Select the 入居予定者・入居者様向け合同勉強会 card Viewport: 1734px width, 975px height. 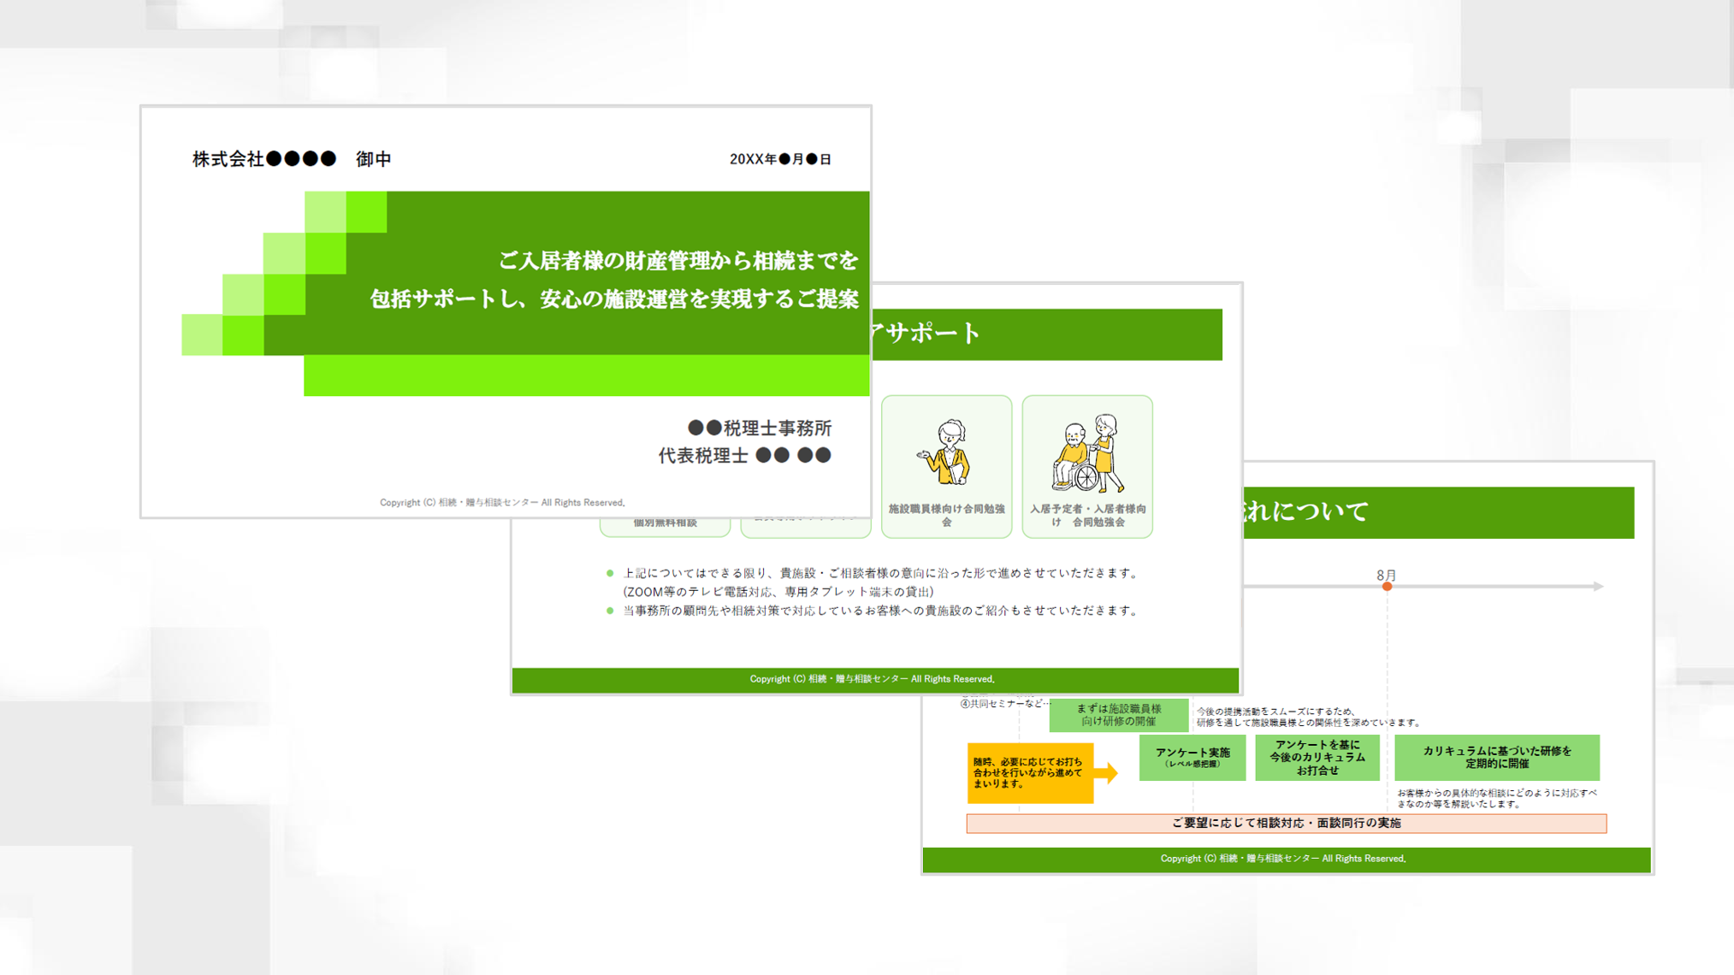pyautogui.click(x=1087, y=515)
